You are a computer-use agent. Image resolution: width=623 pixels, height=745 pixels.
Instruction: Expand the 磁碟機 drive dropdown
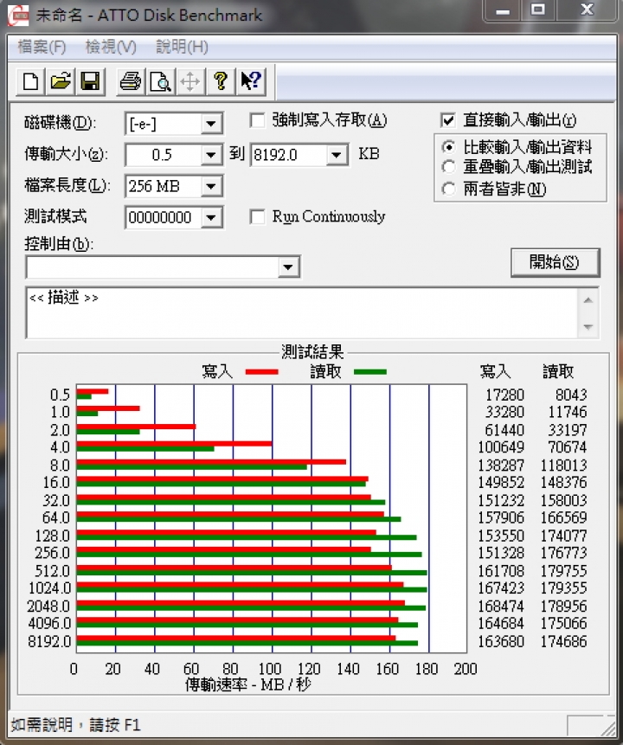tap(210, 125)
